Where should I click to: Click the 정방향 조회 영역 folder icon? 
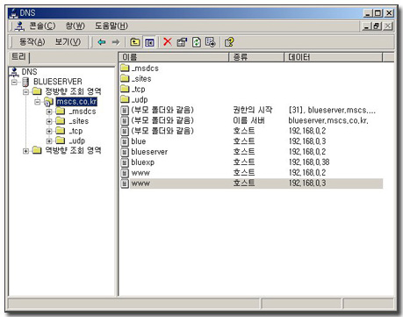pos(37,91)
